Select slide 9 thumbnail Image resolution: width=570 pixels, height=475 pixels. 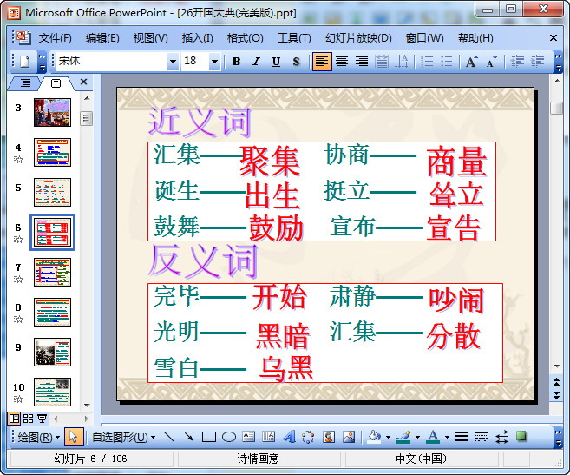click(x=52, y=352)
